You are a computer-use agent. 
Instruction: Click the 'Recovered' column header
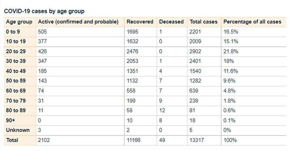point(140,22)
